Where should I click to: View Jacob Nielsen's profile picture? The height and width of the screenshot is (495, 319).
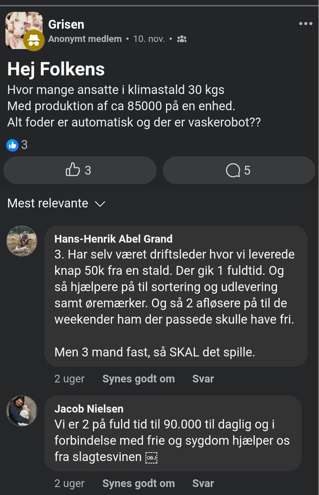tap(22, 411)
